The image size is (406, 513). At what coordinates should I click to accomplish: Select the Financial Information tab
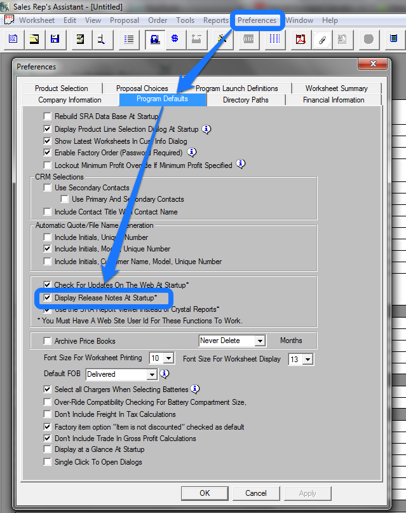(x=333, y=100)
